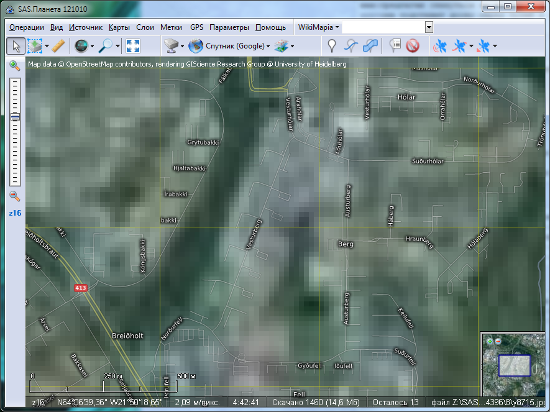Click the Google satellite globe icon
The height and width of the screenshot is (412, 550).
click(x=196, y=46)
